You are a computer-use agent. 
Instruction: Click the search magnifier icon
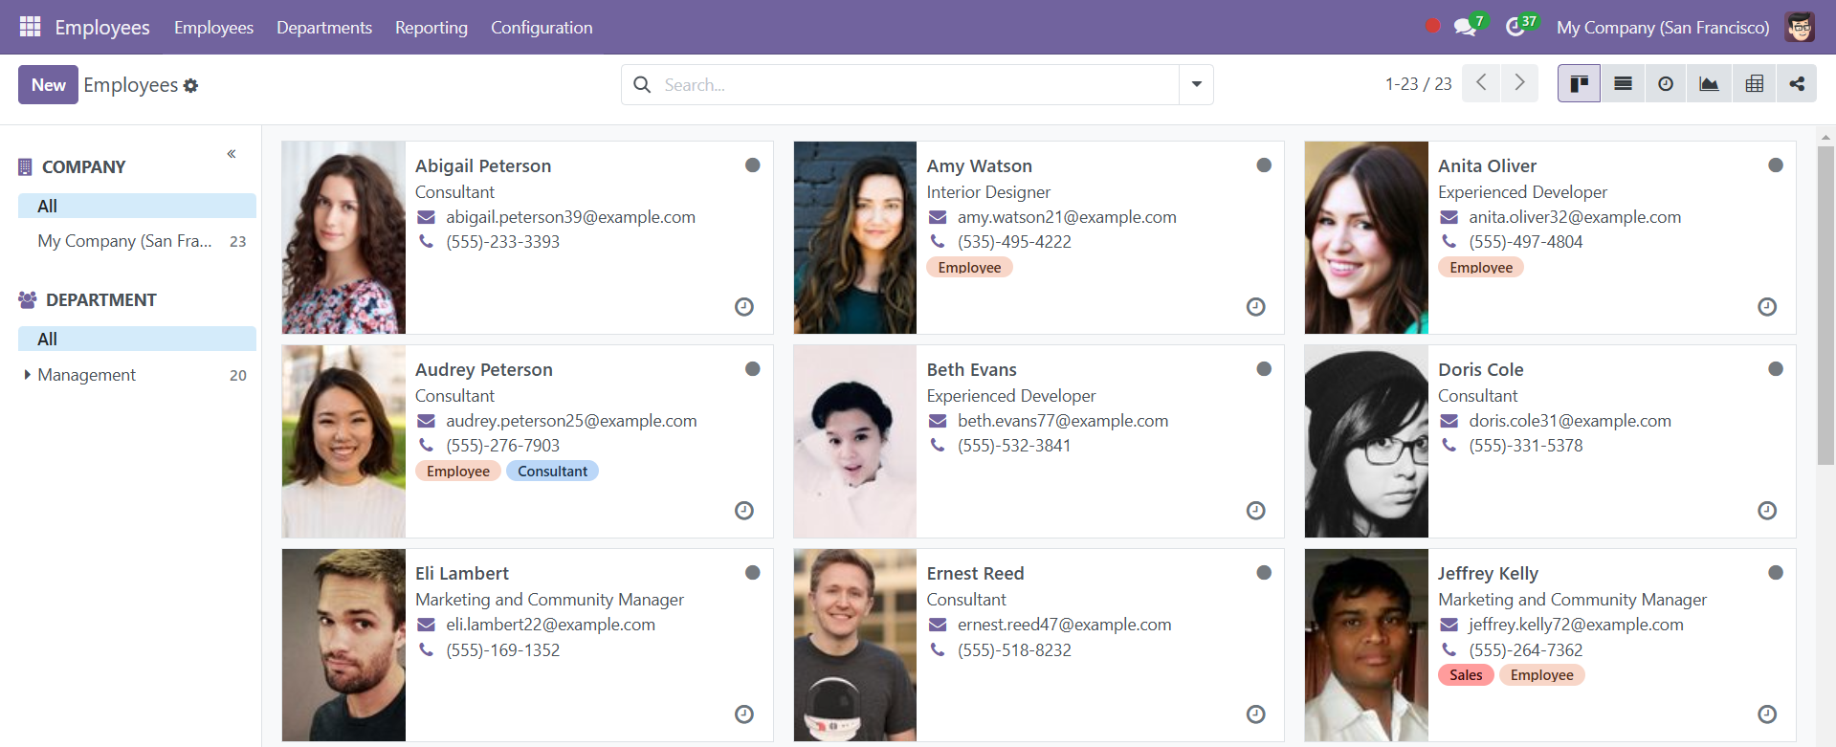[x=642, y=84]
